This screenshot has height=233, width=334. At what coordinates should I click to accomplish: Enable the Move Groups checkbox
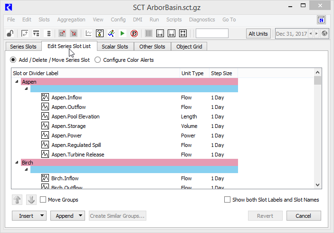point(43,200)
